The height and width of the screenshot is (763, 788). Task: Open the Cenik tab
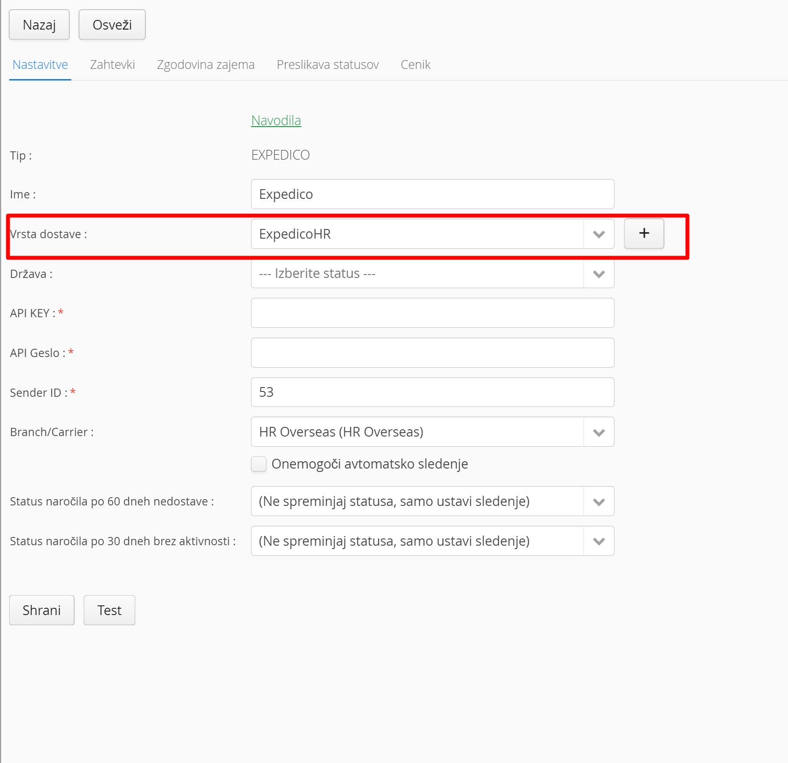[415, 65]
